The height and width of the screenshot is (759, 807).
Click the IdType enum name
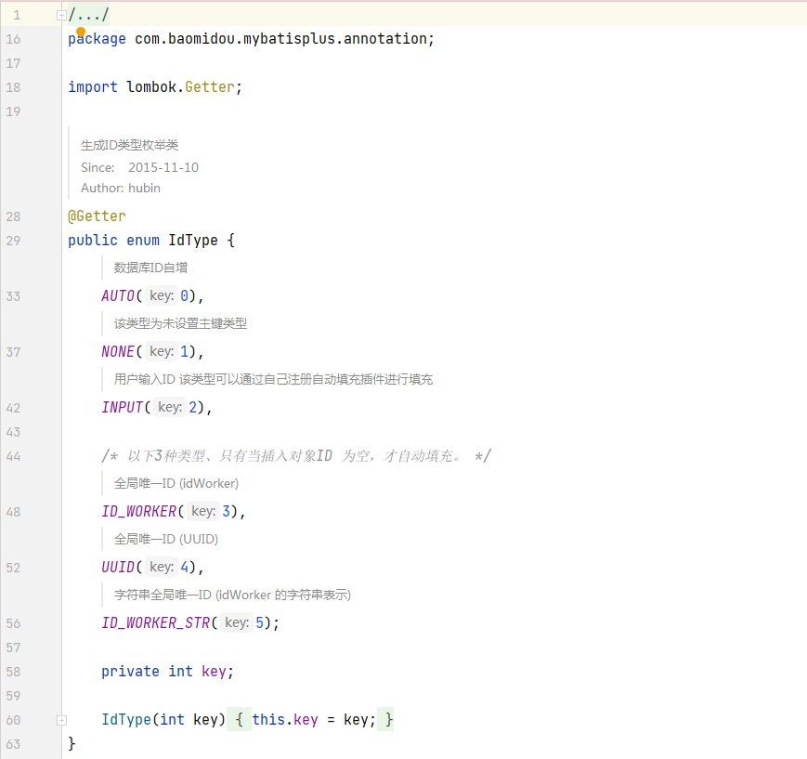193,241
